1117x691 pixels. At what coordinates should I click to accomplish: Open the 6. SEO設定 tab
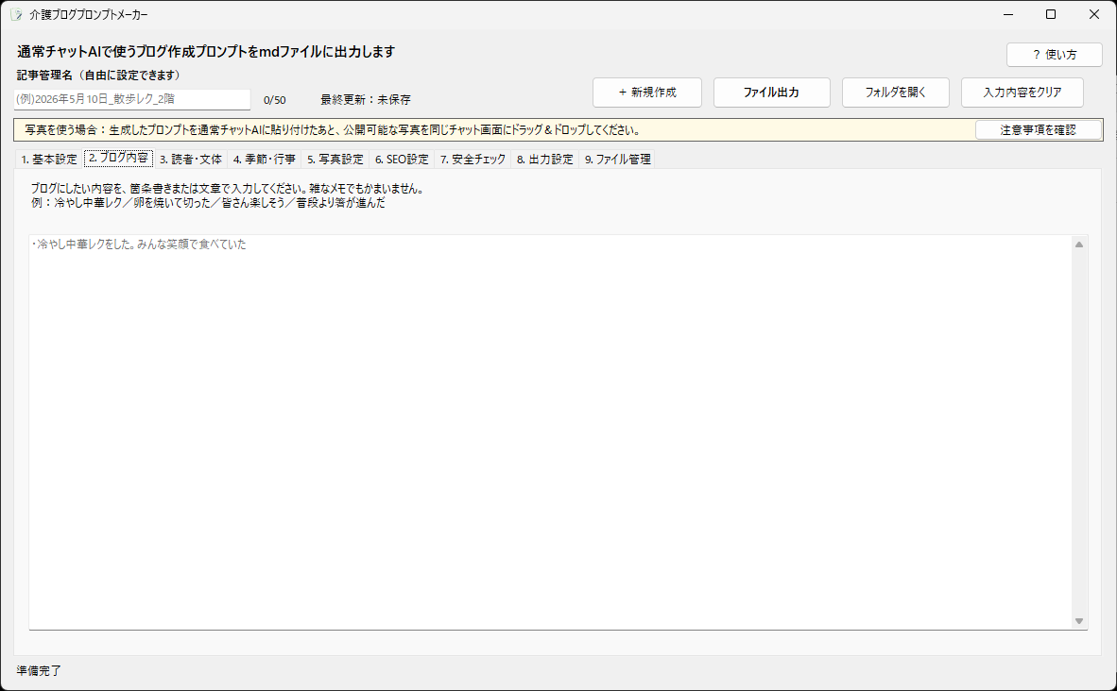[402, 159]
